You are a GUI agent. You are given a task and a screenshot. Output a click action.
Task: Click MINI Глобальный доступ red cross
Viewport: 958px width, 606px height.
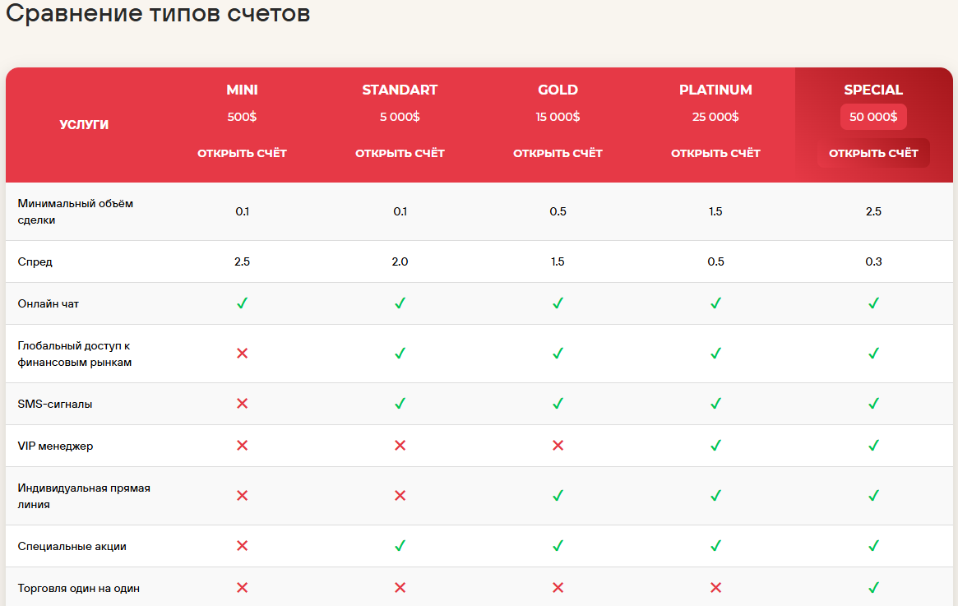click(242, 353)
